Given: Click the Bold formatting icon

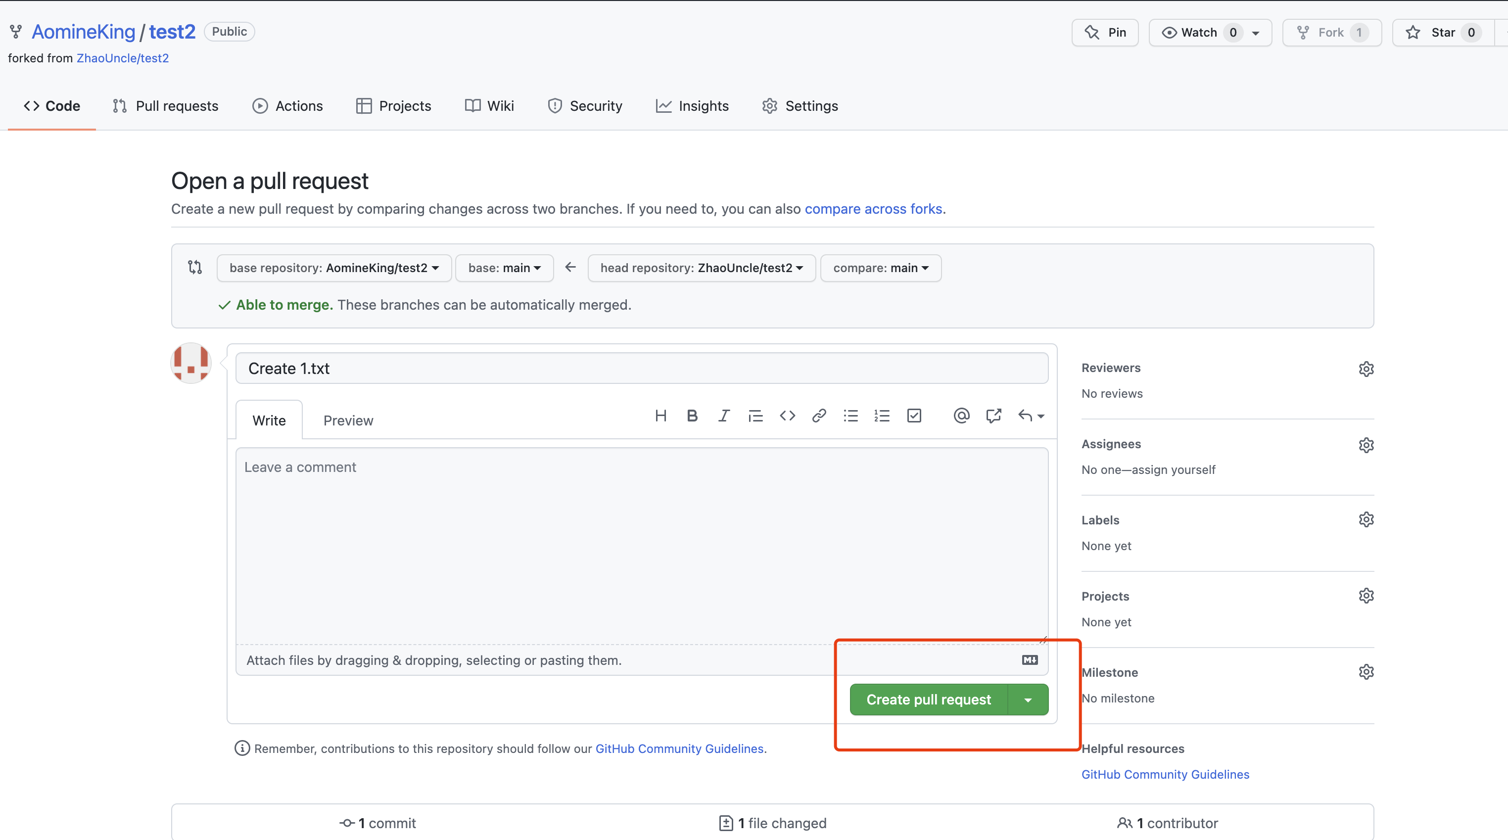Looking at the screenshot, I should coord(692,416).
